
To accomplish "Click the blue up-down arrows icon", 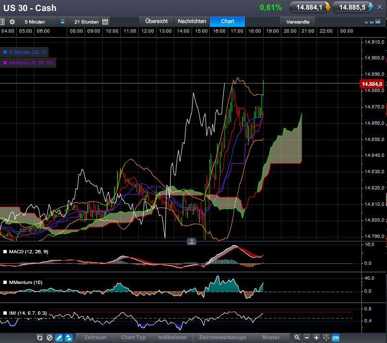I will [69, 338].
